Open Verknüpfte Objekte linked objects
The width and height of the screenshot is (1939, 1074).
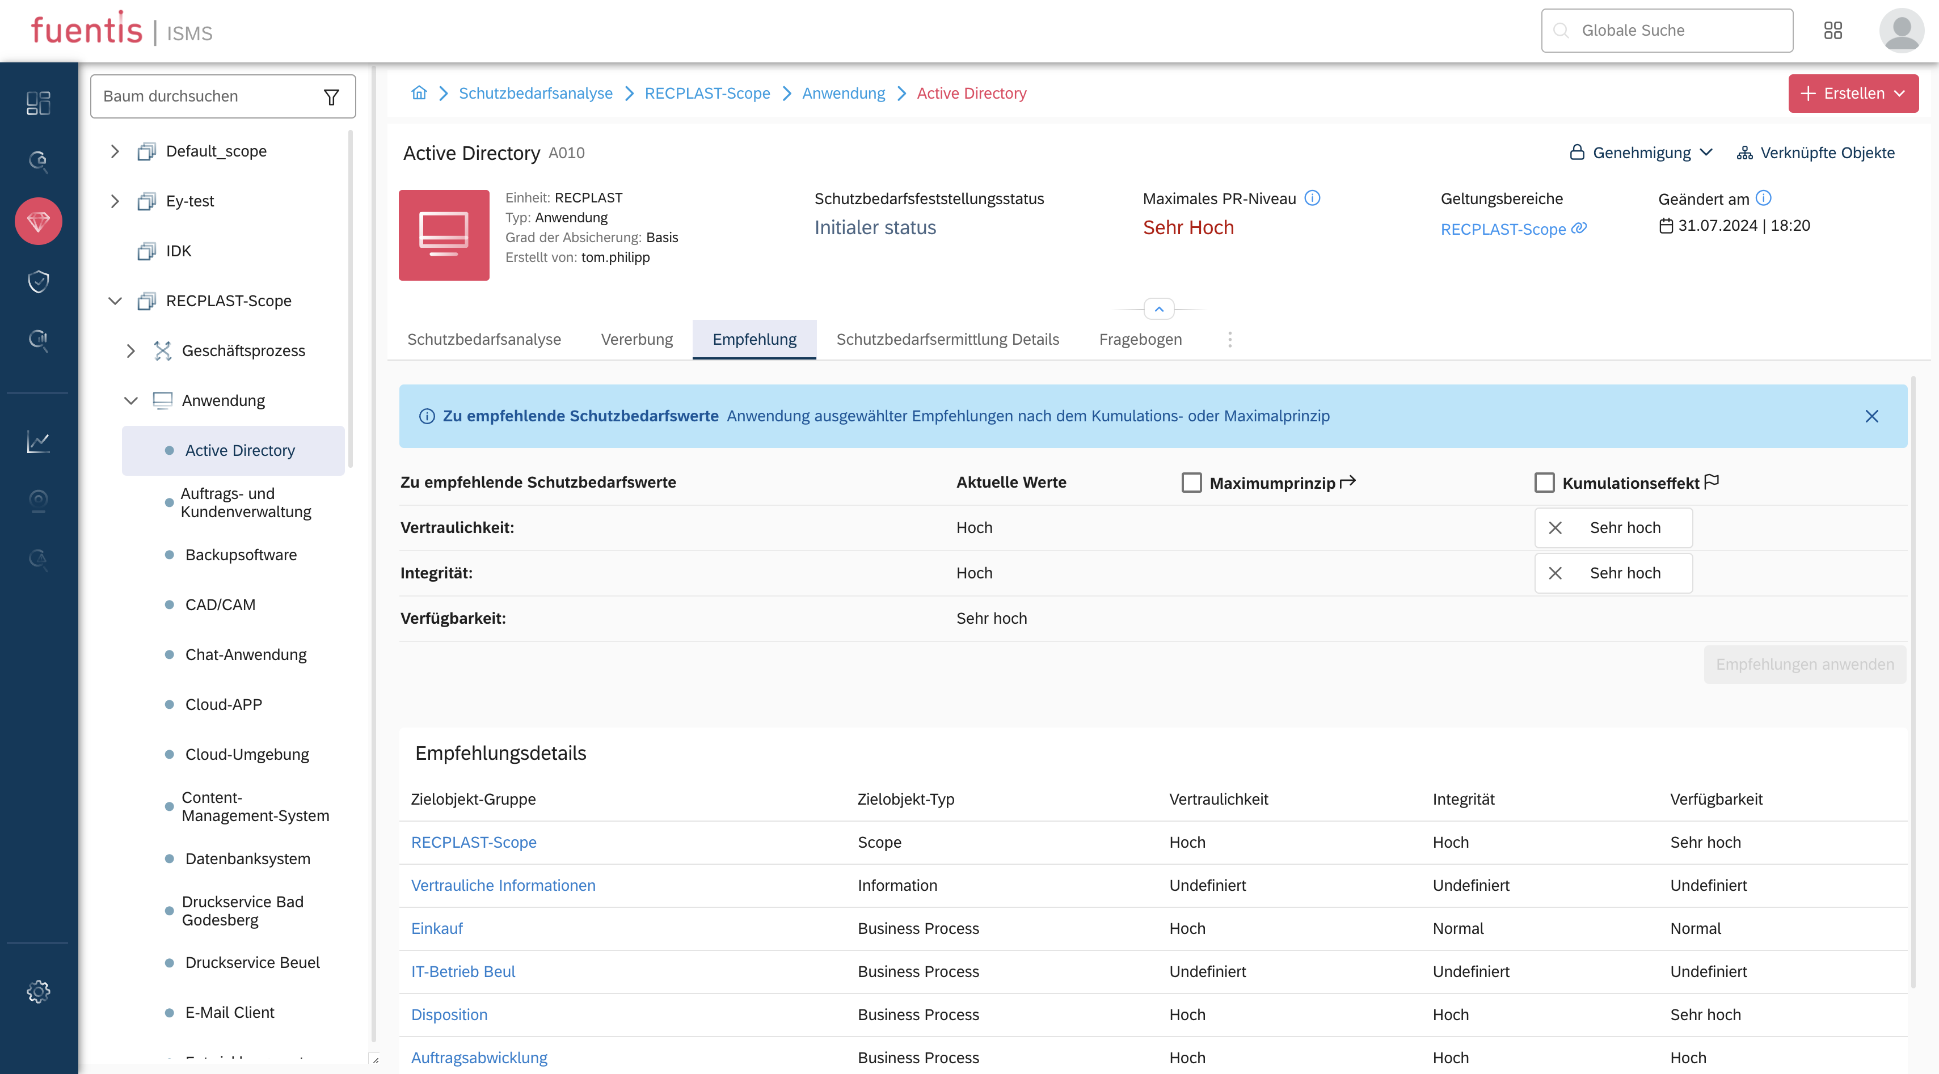(x=1815, y=153)
